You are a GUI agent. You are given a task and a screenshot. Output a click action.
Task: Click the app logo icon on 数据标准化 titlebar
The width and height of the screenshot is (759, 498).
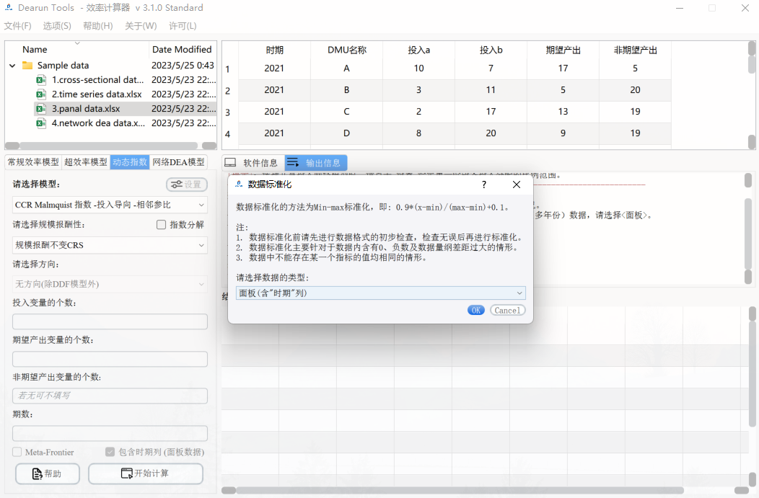pos(239,184)
